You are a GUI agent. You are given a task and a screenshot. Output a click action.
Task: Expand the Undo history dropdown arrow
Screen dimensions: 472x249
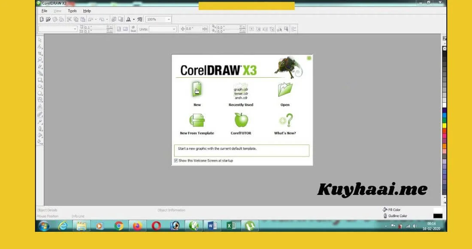point(96,20)
